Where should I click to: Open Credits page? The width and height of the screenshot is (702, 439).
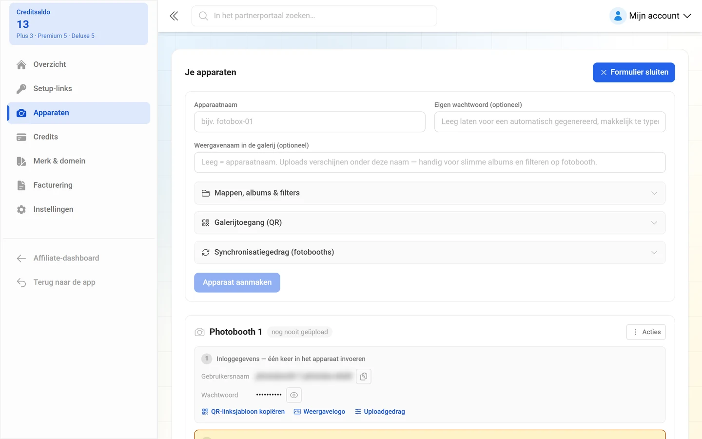[78, 137]
